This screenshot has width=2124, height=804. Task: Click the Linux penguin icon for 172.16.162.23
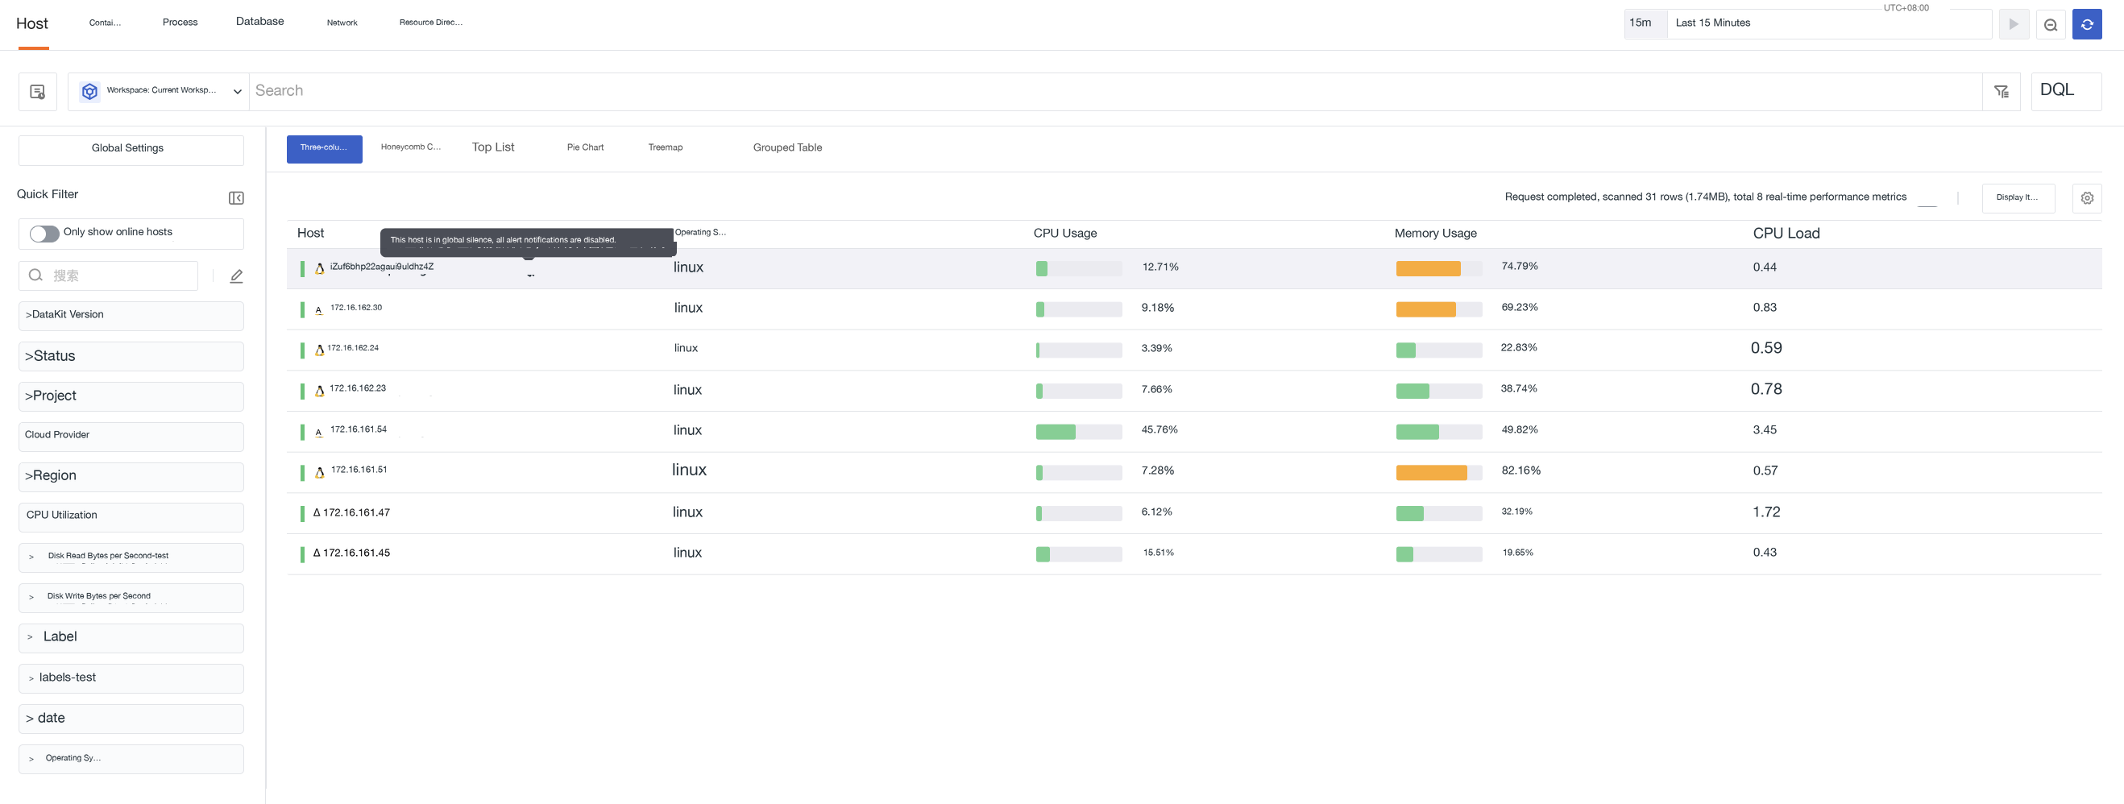[320, 391]
